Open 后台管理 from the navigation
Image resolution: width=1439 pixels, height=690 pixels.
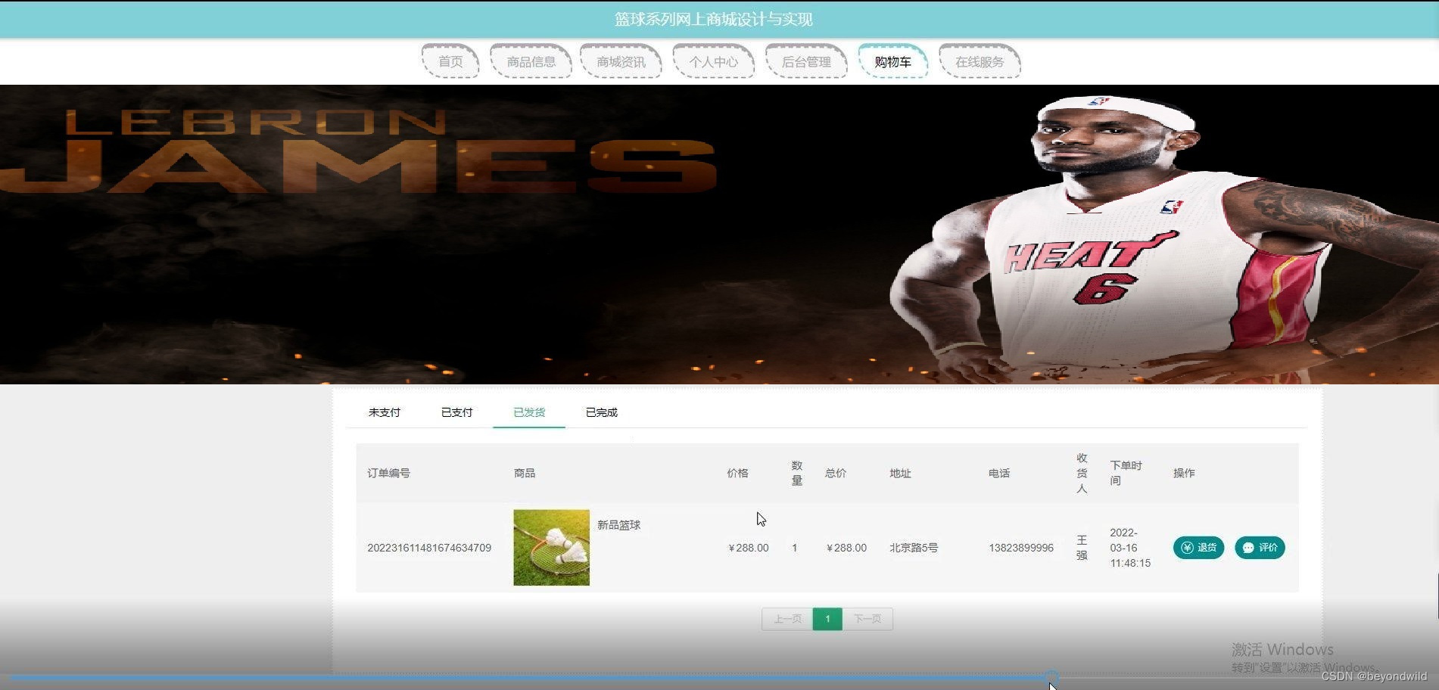(806, 61)
